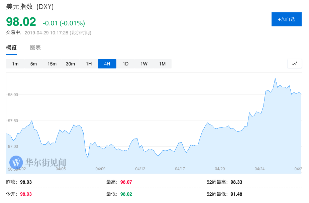Click the active 4H interval button
Screen dimensions: 309x203
107,64
